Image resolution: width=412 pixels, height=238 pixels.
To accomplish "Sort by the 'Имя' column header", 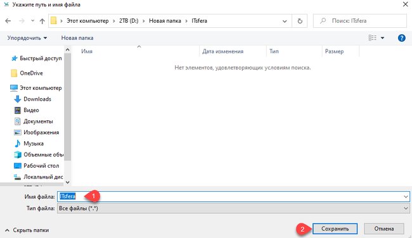I will tap(87, 51).
